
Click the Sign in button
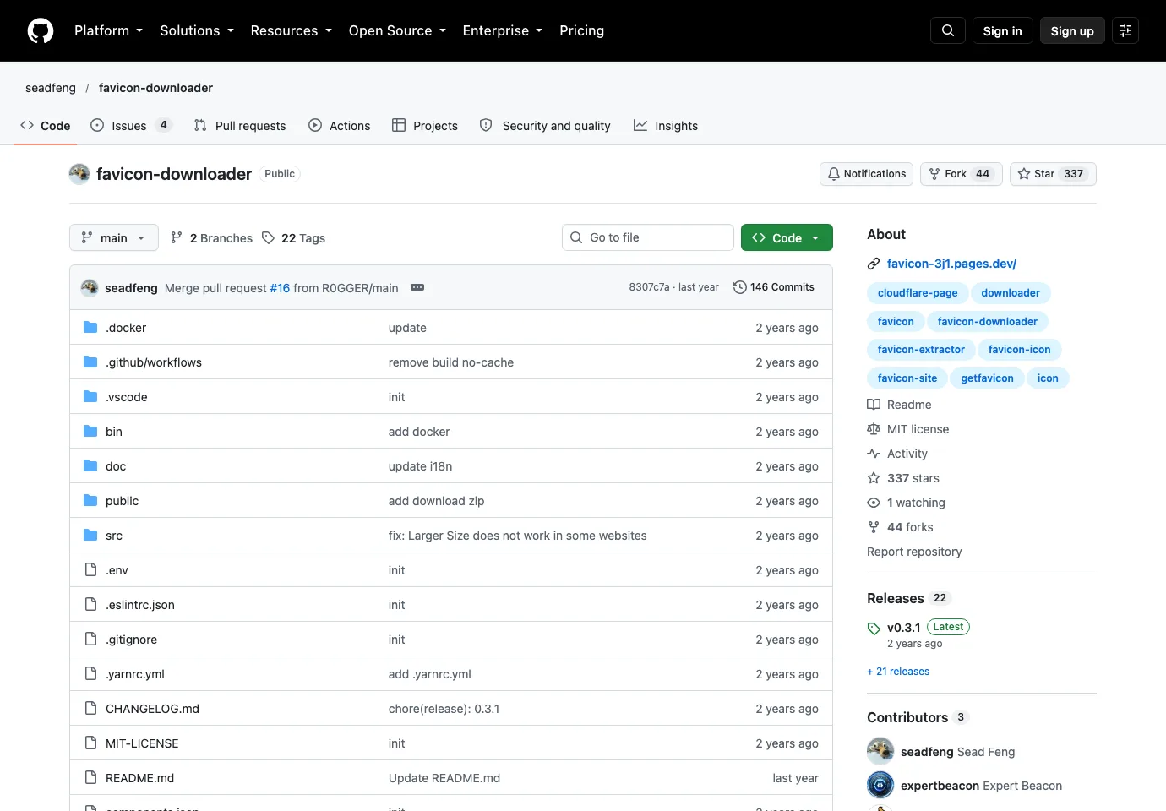(x=1003, y=31)
